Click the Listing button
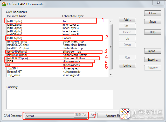This screenshot has height=122, width=166. click(127, 66)
